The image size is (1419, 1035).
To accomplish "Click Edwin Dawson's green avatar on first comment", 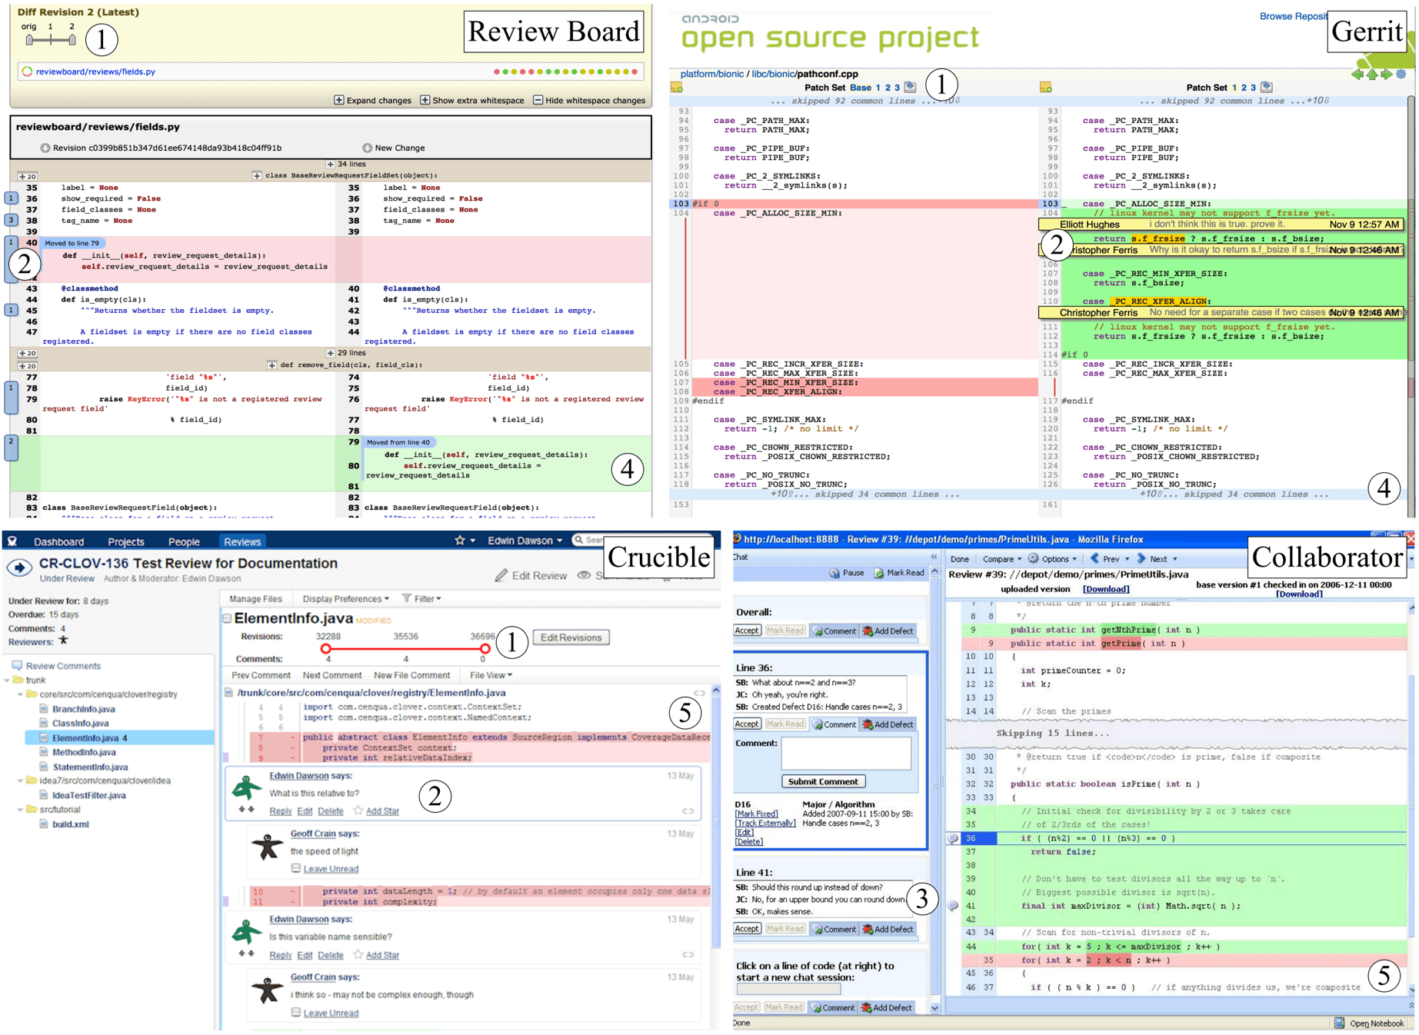I will (247, 789).
